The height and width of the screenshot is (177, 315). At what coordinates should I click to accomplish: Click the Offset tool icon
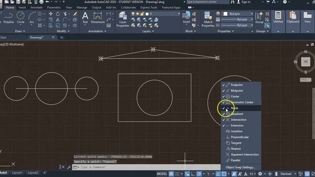pyautogui.click(x=75, y=26)
